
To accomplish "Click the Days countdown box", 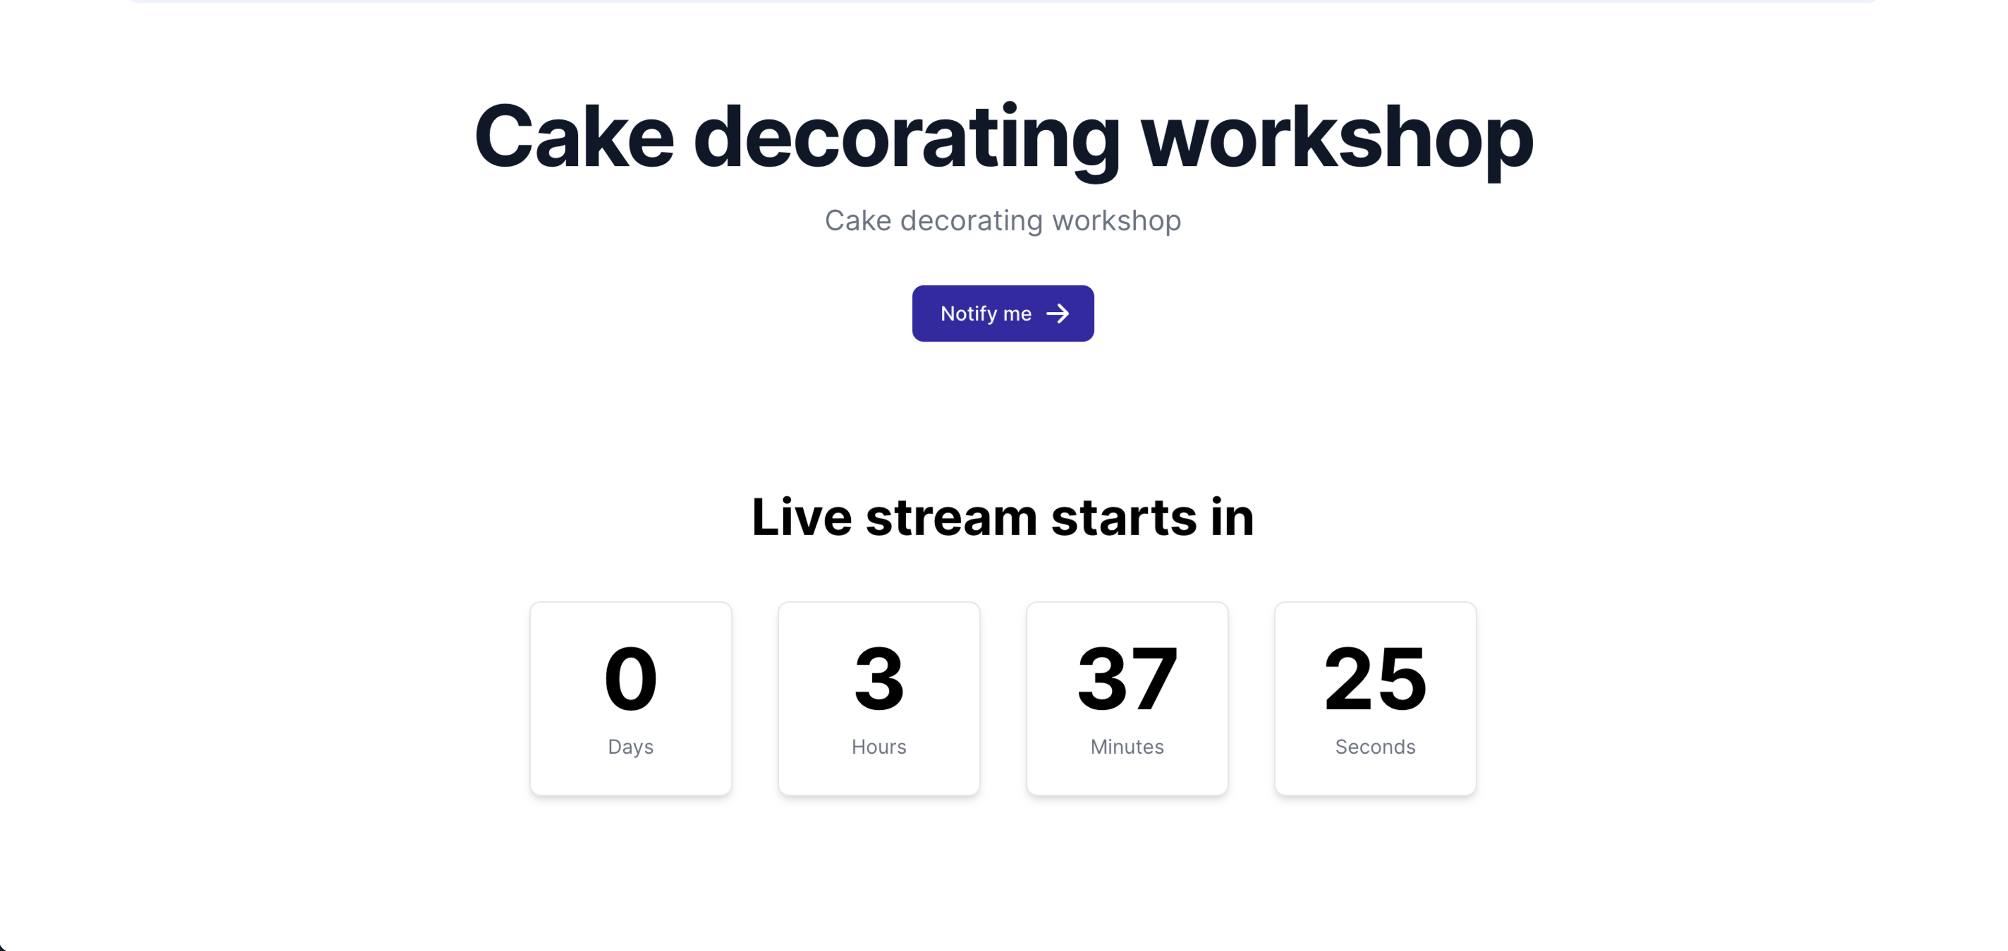I will click(x=630, y=697).
